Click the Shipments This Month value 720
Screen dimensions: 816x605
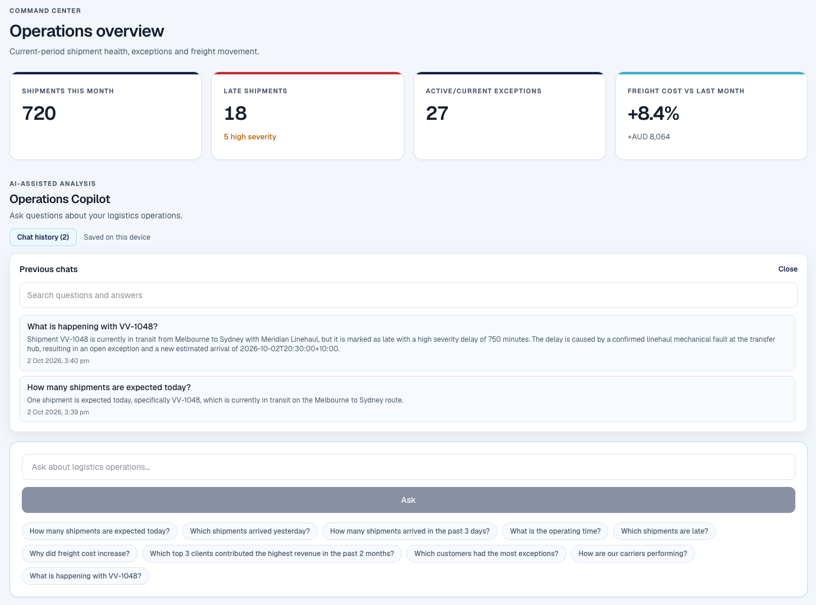(x=39, y=113)
